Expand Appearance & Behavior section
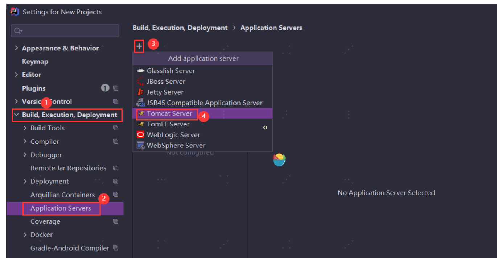Screen dimensions: 497x258 (16, 48)
